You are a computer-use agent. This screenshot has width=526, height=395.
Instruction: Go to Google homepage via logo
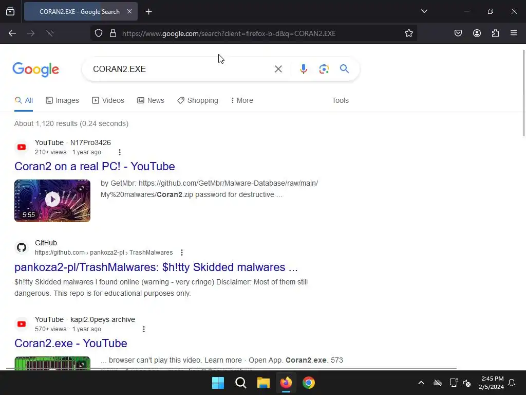[x=36, y=69]
